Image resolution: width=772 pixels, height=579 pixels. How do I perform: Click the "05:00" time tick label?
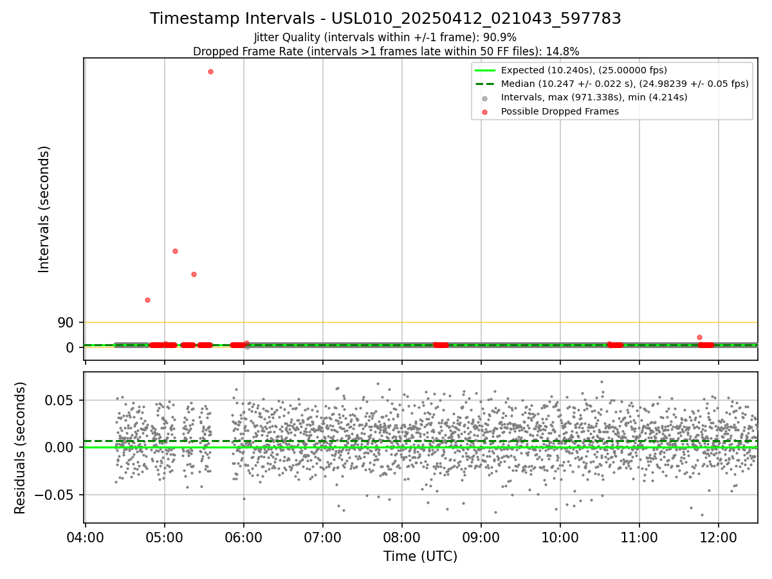pyautogui.click(x=165, y=538)
